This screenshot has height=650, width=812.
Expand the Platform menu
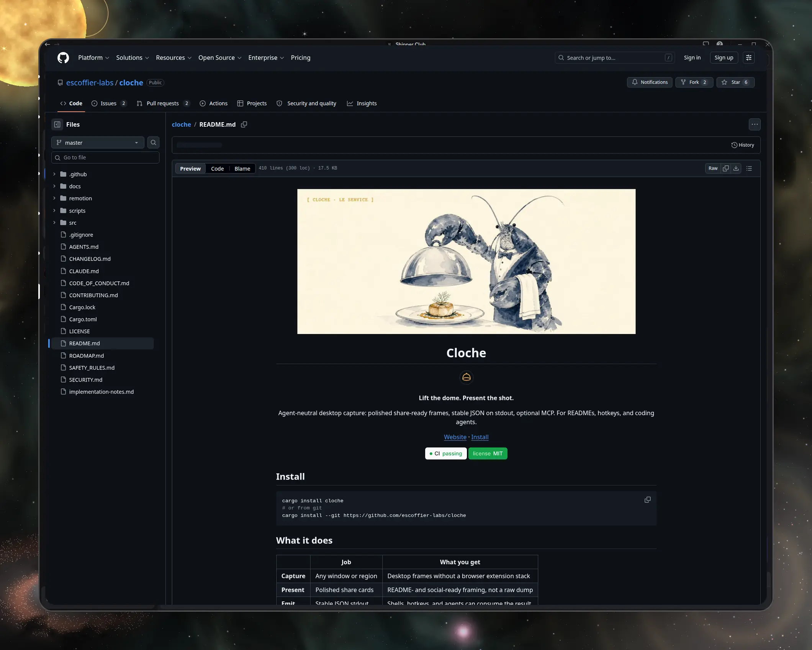pos(93,58)
